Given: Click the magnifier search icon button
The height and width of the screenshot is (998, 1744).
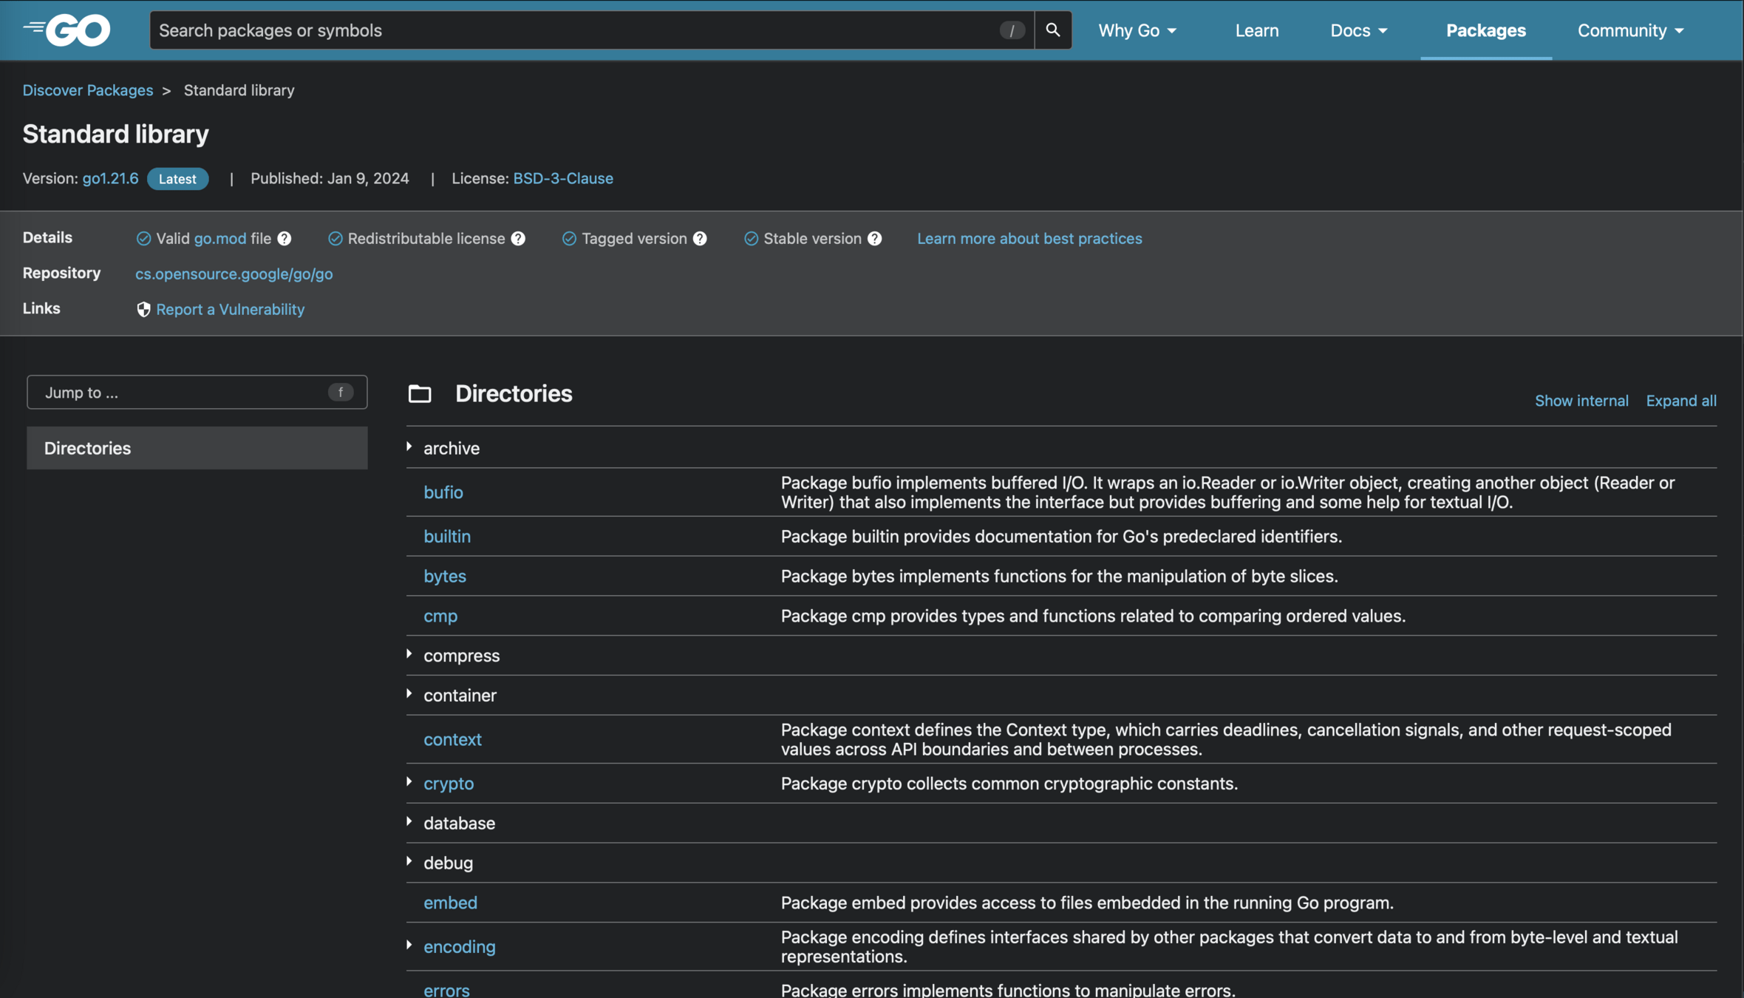Looking at the screenshot, I should [1052, 30].
